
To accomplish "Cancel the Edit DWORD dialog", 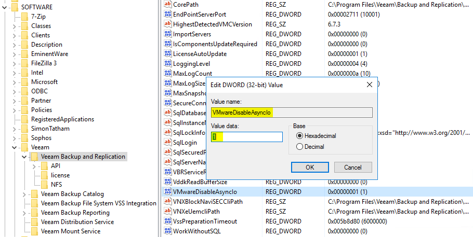I will pos(353,167).
